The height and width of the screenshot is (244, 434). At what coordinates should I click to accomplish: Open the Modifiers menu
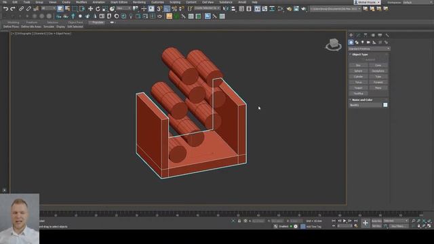(81, 2)
